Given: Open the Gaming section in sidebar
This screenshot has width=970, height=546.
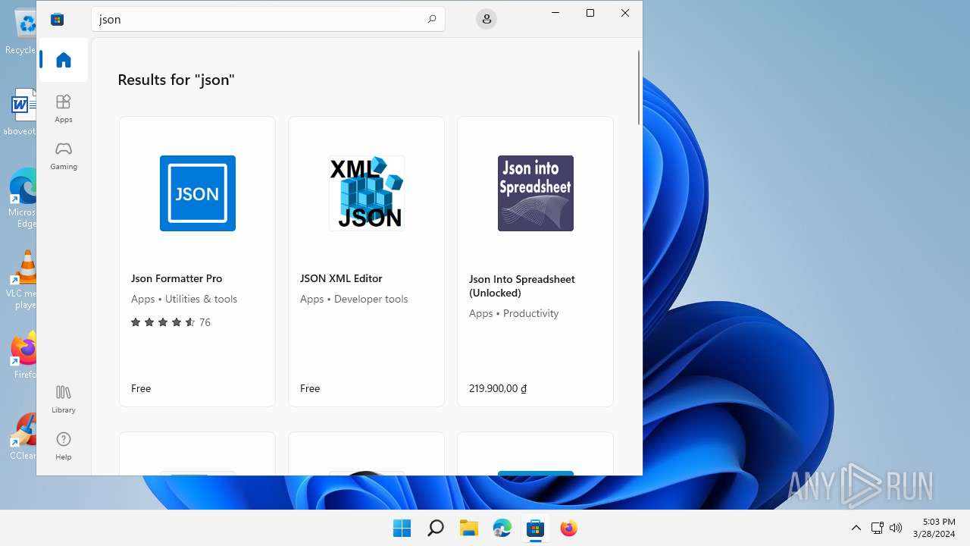Looking at the screenshot, I should (x=64, y=155).
